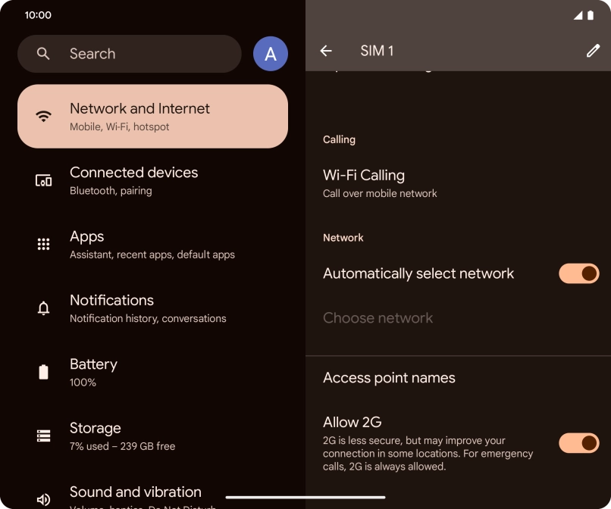Tap the Wi-Fi icon for Network and Internet
Screen dimensions: 611x509
[44, 116]
